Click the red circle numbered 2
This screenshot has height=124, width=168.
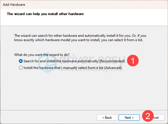pos(148,116)
